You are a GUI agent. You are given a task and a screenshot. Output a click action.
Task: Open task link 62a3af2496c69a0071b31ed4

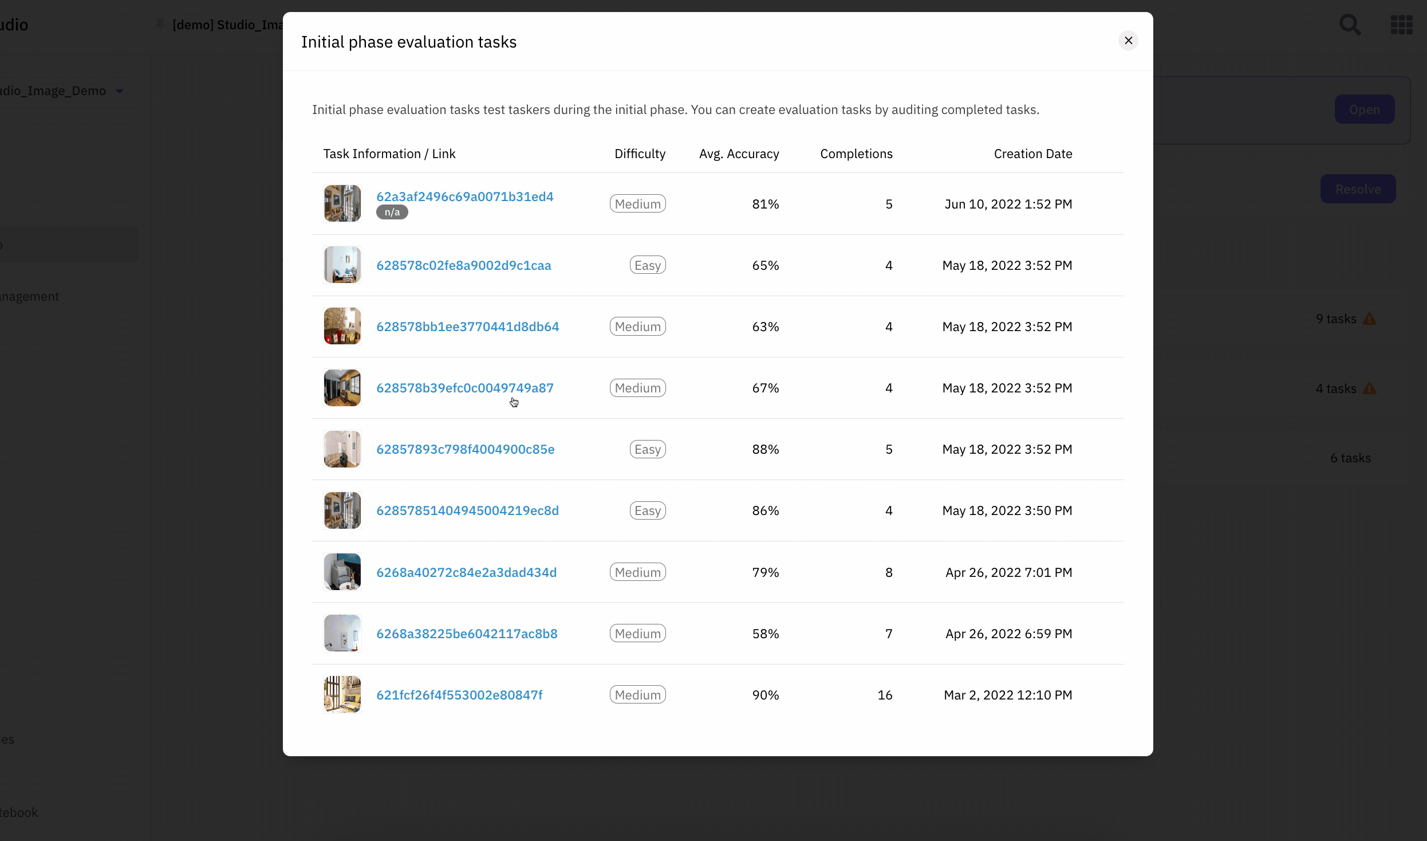coord(464,197)
